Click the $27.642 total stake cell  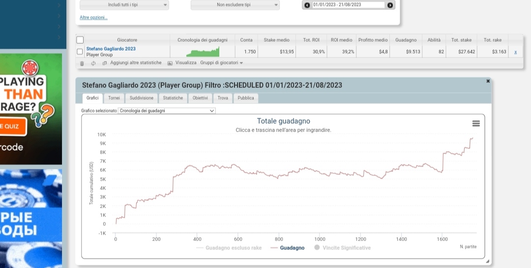(x=461, y=52)
